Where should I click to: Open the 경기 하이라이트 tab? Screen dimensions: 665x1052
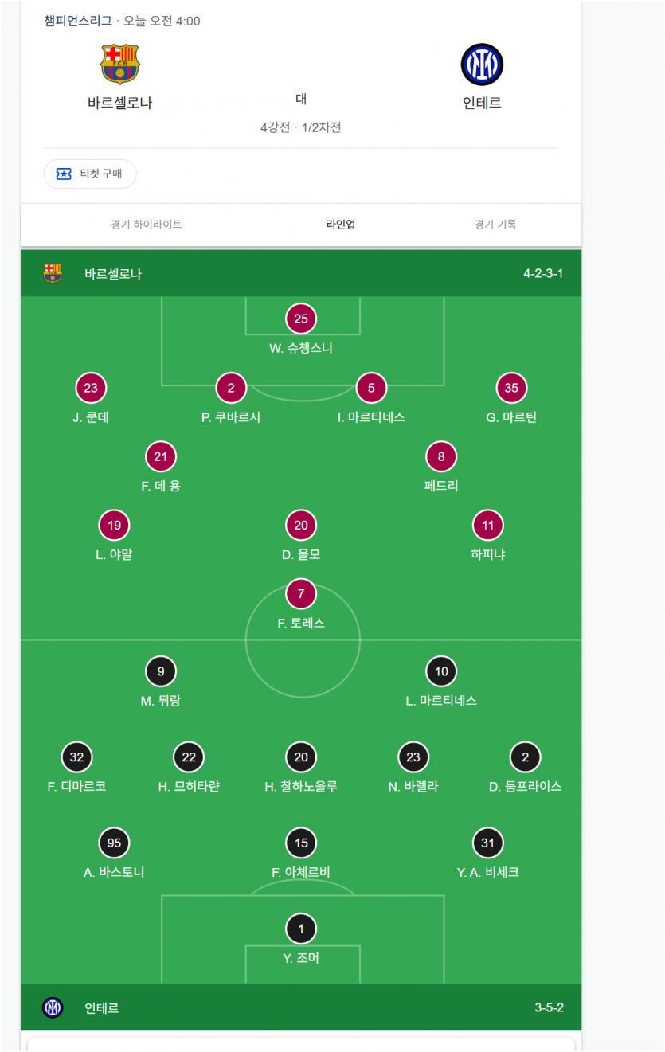tap(147, 225)
